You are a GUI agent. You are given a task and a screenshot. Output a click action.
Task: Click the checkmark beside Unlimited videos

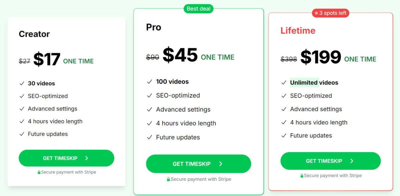[x=284, y=83]
